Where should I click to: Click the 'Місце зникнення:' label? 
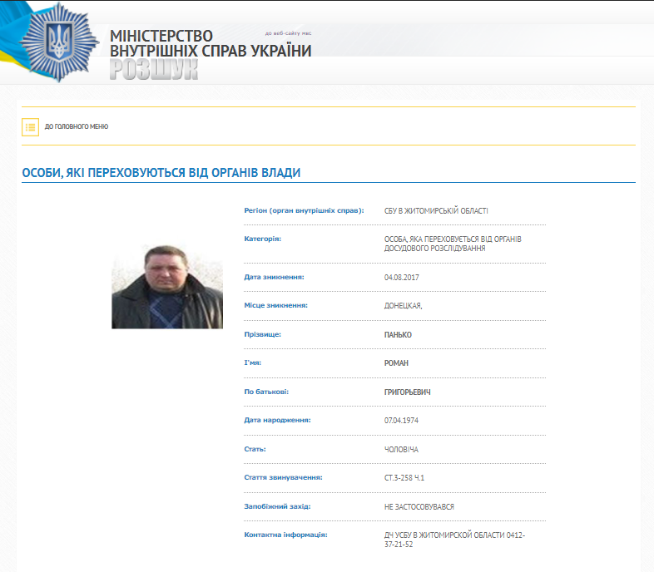pos(275,306)
